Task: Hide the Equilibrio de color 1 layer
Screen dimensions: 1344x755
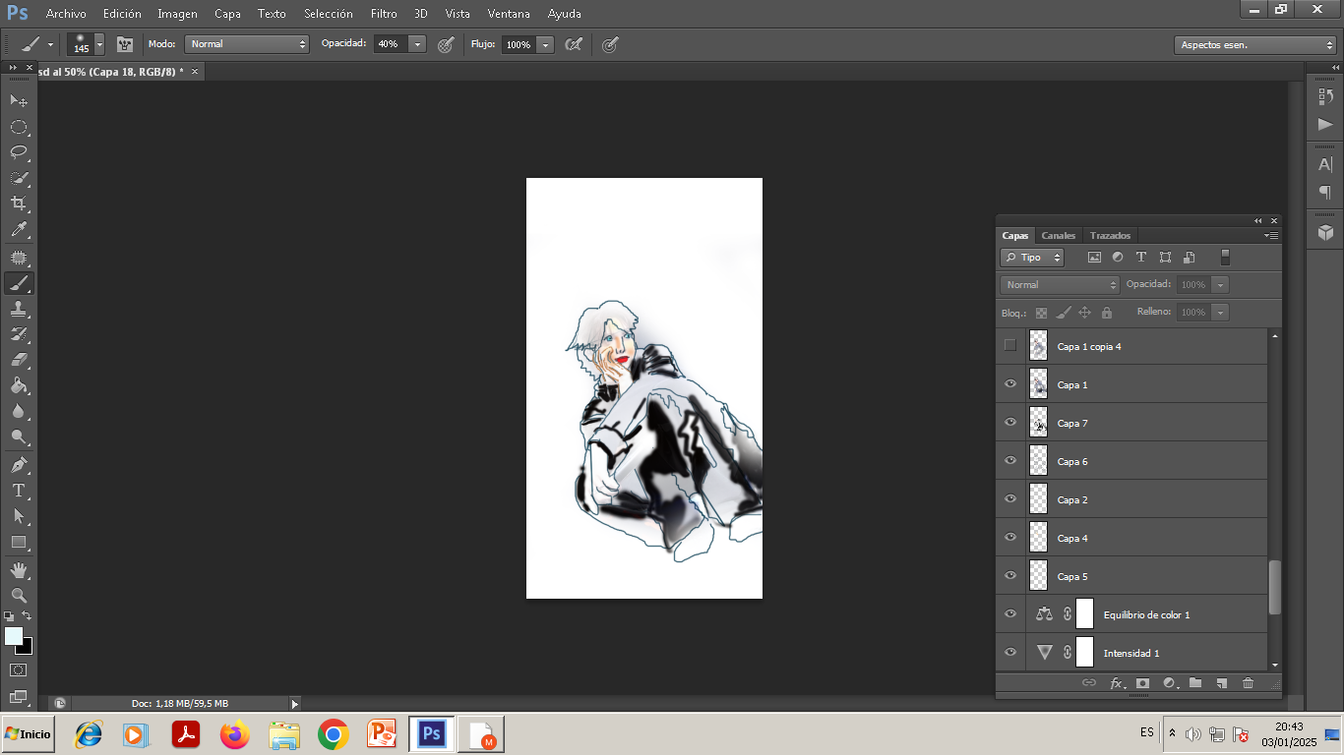Action: point(1009,613)
